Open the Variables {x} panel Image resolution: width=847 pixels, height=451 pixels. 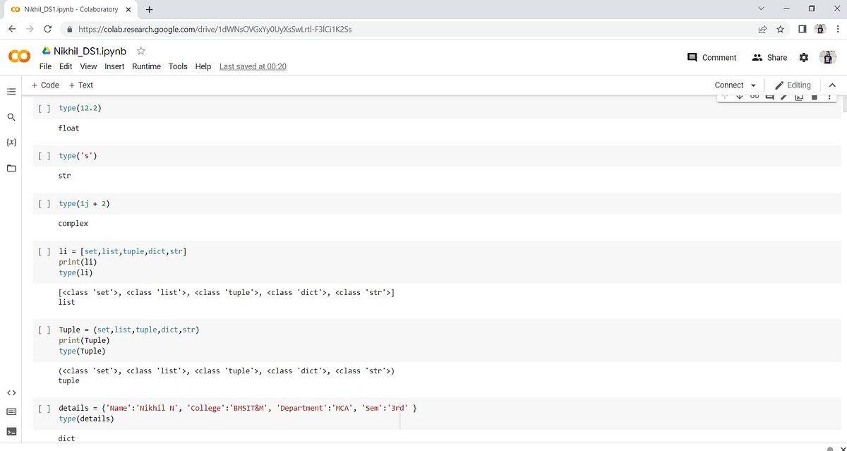click(11, 143)
